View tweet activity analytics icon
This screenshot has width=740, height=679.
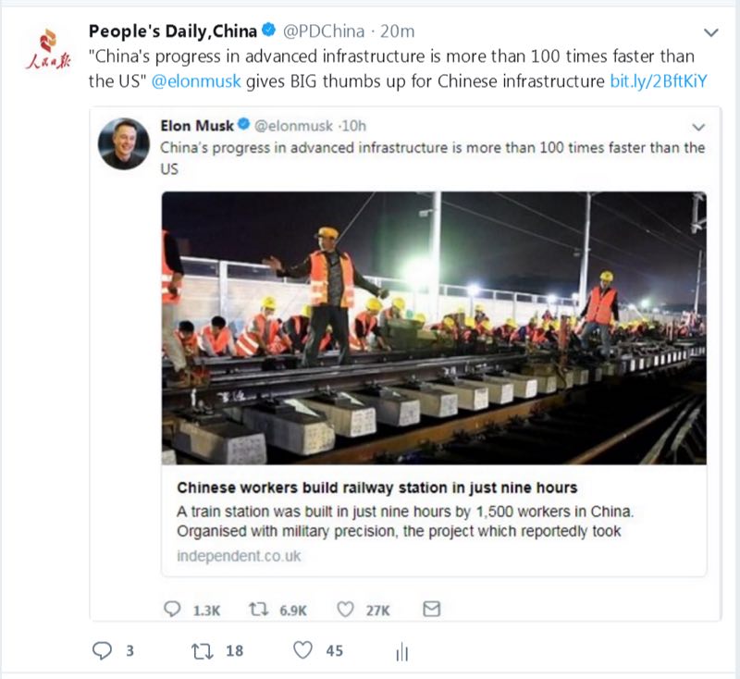pyautogui.click(x=401, y=653)
